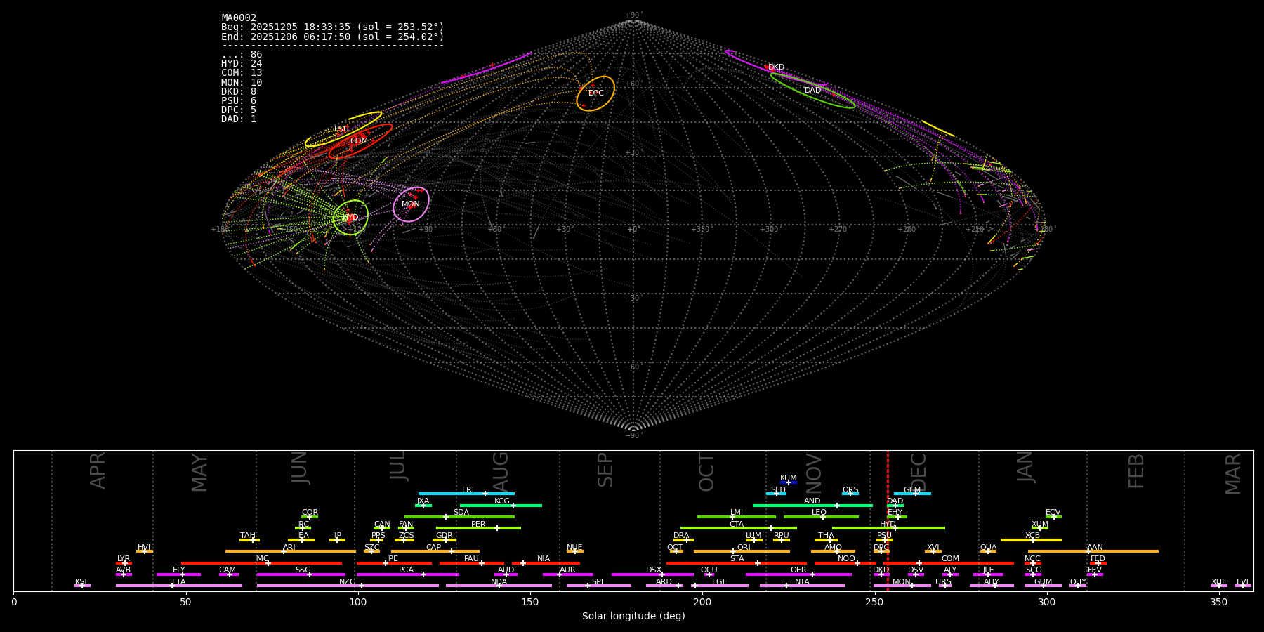Click the red dashed current solar longitude line
This screenshot has width=1264, height=632.
coord(888,520)
